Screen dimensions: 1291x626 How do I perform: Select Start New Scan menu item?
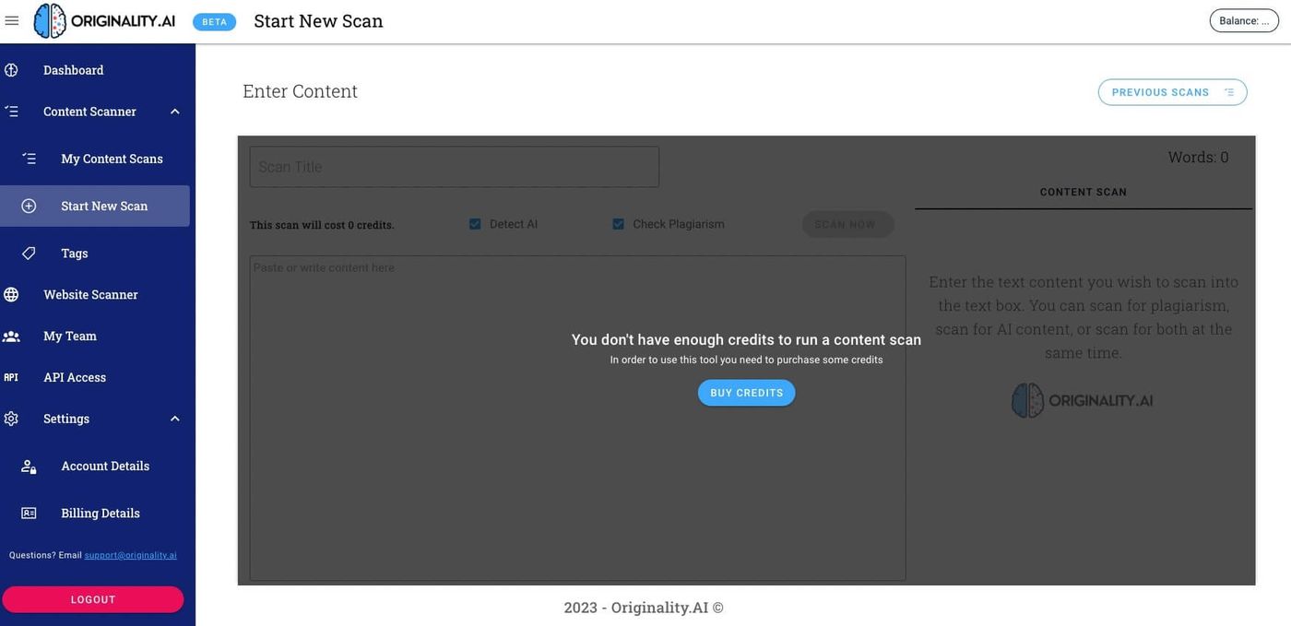pyautogui.click(x=95, y=206)
